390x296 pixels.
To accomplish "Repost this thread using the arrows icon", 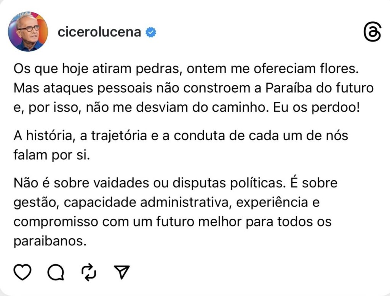I will [90, 272].
